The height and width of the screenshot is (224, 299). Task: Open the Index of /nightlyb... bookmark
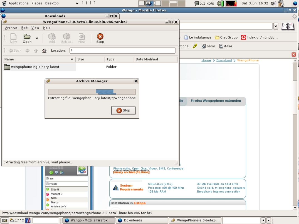point(259,37)
